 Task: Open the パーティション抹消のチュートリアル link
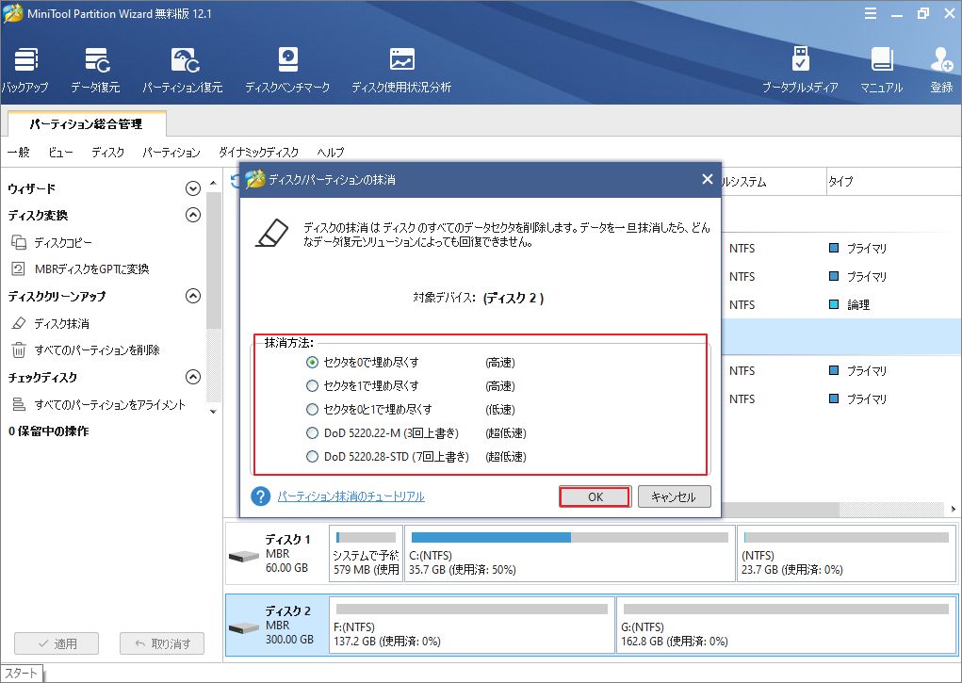pyautogui.click(x=353, y=496)
